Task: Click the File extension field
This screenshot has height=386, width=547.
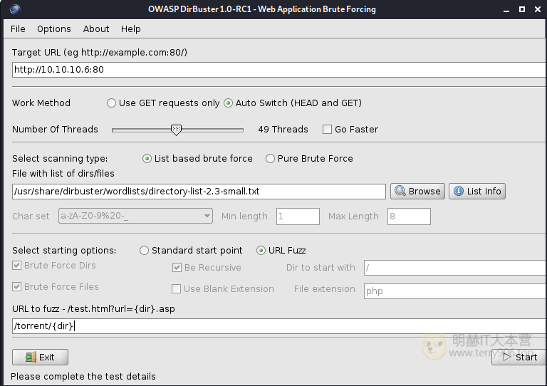Action: pos(455,291)
